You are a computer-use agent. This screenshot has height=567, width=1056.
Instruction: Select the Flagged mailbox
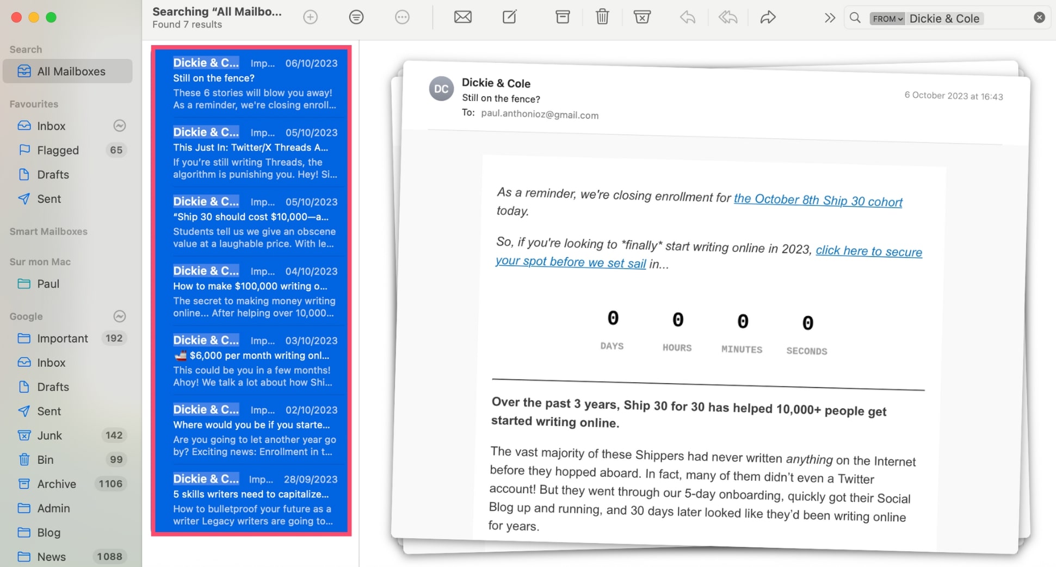click(58, 151)
